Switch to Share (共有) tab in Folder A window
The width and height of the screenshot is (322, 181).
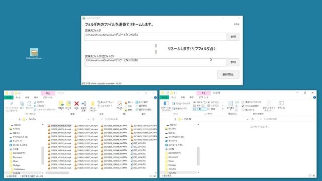point(27,98)
